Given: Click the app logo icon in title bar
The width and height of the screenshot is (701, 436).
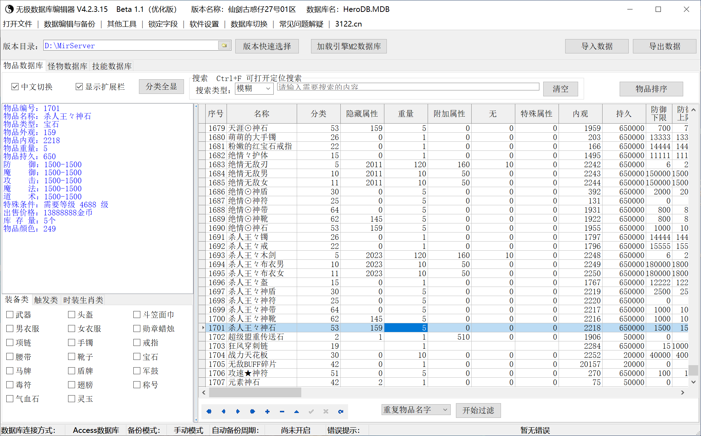Looking at the screenshot, I should point(9,9).
